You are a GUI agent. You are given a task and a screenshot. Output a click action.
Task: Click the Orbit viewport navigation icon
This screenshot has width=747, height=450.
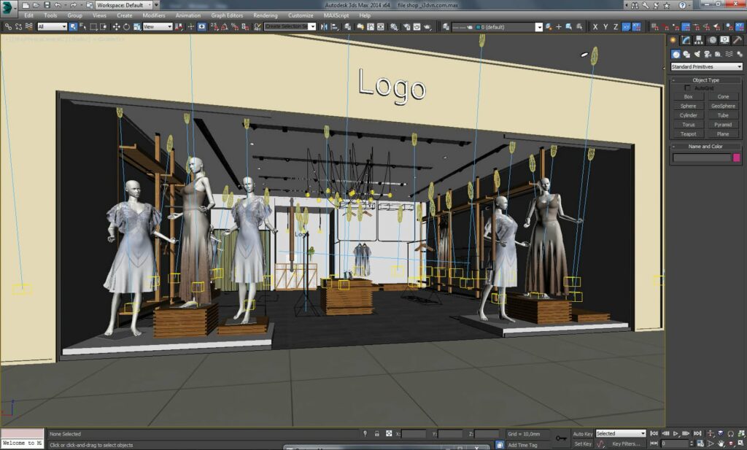[731, 444]
